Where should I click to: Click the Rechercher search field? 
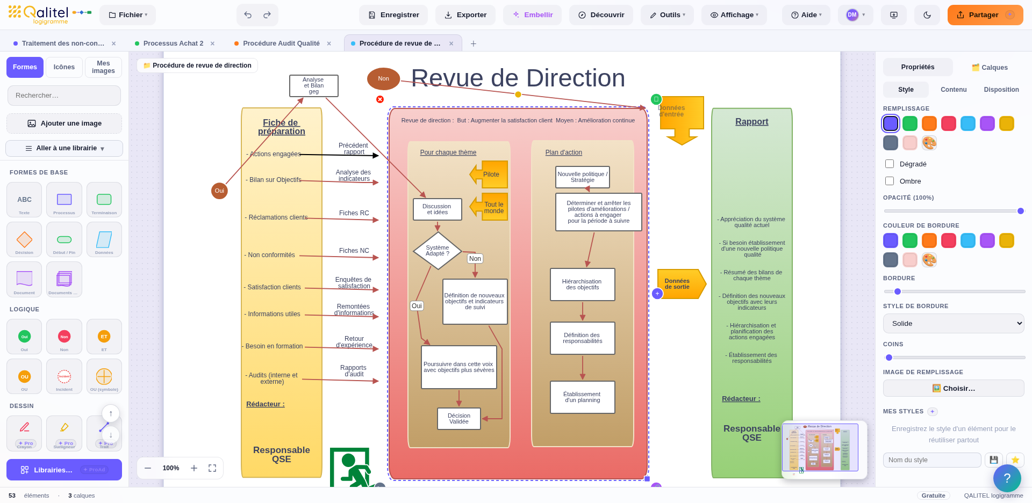click(x=64, y=96)
